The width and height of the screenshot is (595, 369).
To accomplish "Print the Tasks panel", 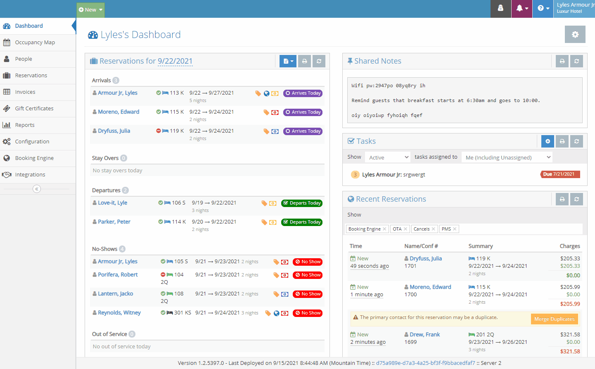I will [x=562, y=141].
